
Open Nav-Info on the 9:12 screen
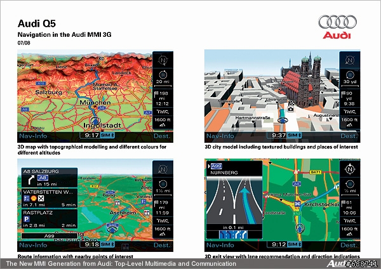(220, 245)
